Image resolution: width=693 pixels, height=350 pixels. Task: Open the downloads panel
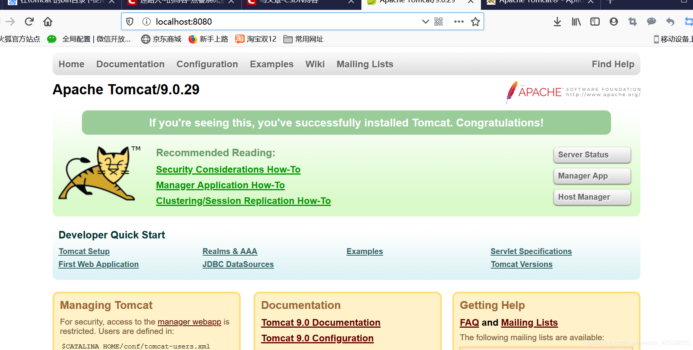[x=557, y=22]
